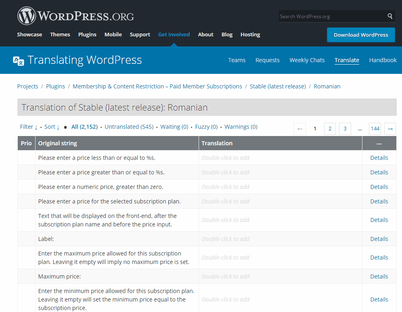Click translation cell for 'Maximum price:' row
The width and height of the screenshot is (402, 312).
click(281, 276)
